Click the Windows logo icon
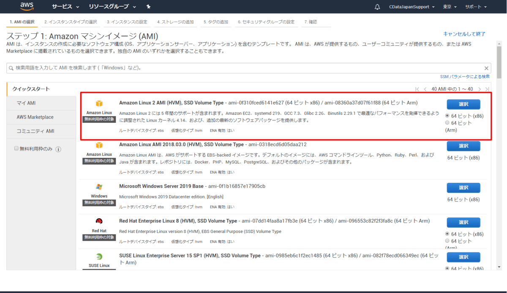507x293 pixels. (99, 187)
